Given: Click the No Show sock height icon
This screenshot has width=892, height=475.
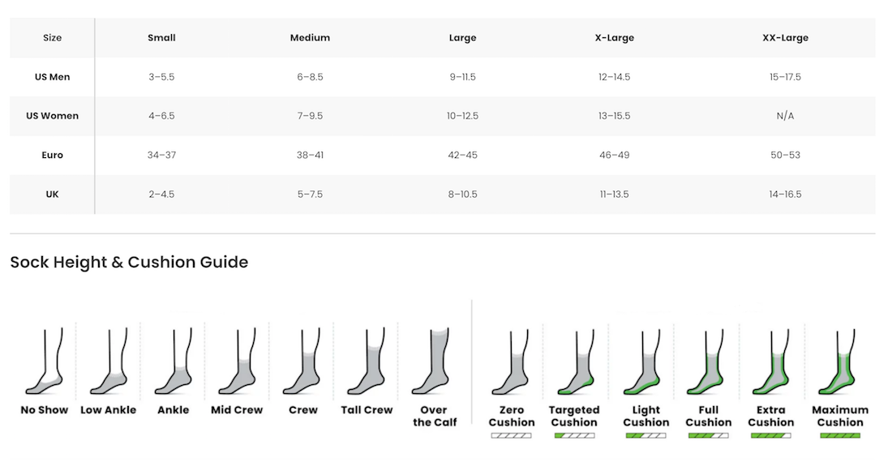Looking at the screenshot, I should (x=45, y=361).
